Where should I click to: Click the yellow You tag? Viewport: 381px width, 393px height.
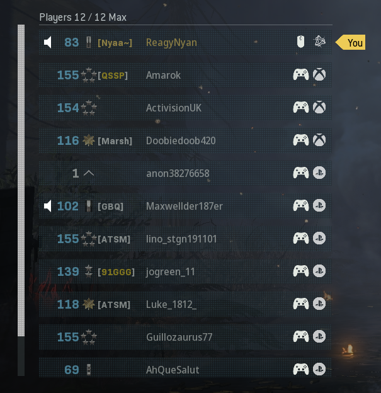[x=350, y=42]
